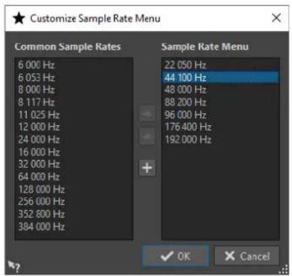Click the Cancel button
Image resolution: width=292 pixels, height=276 pixels.
[x=247, y=257]
